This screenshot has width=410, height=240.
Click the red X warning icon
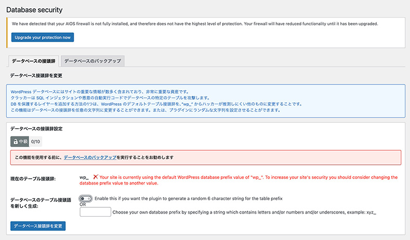click(95, 177)
